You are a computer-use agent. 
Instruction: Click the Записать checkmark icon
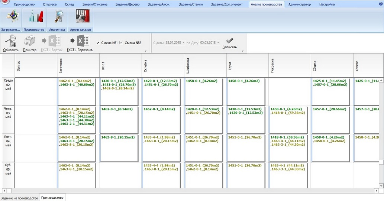click(229, 43)
